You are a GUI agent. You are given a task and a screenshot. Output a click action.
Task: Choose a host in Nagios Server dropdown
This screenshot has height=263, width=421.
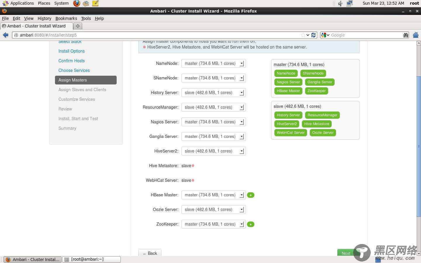213,122
